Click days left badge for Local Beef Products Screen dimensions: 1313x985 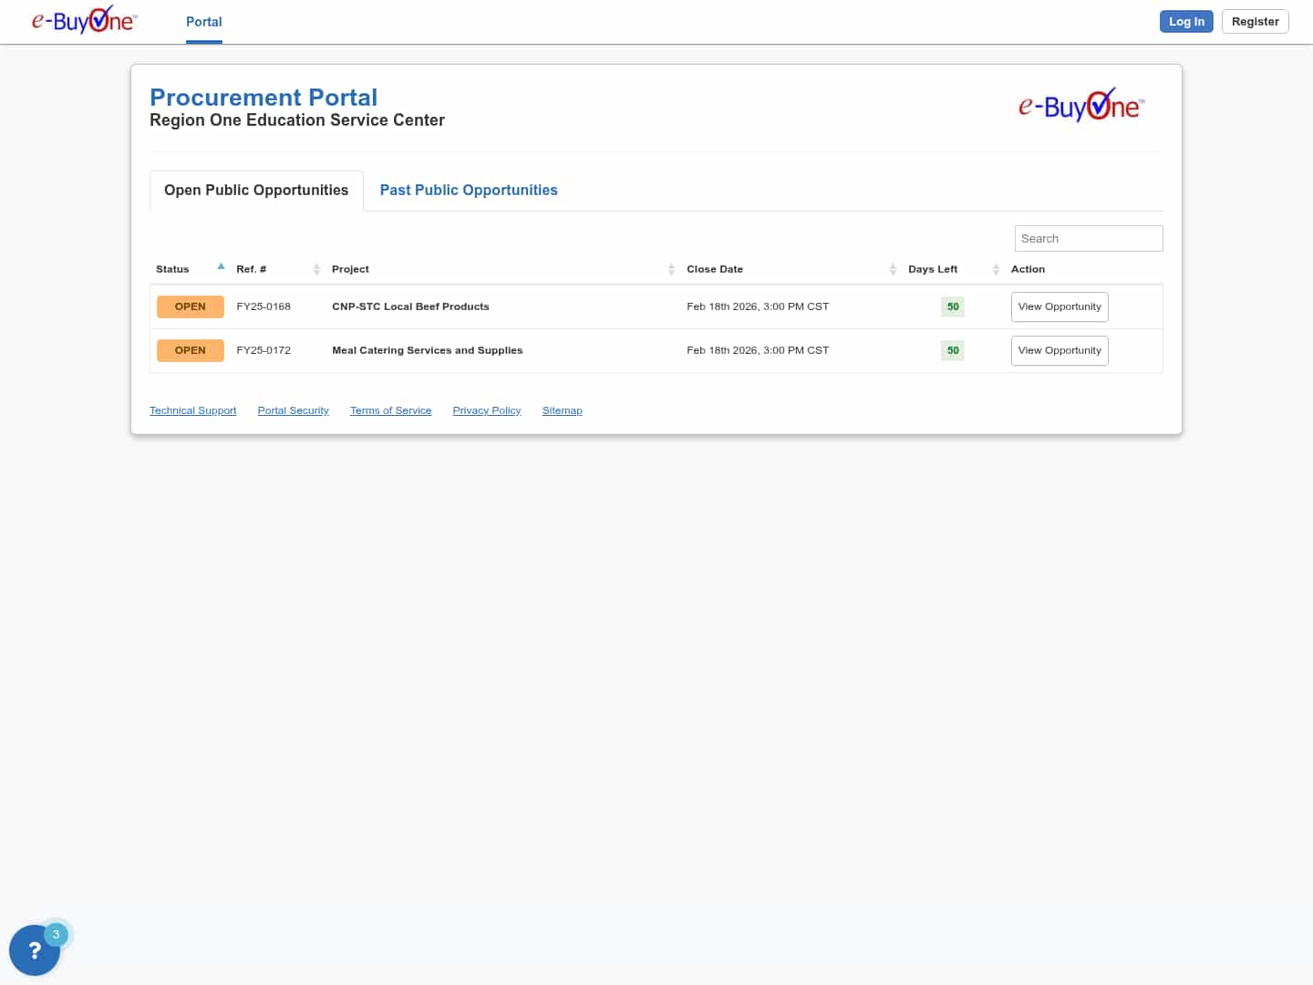point(952,307)
